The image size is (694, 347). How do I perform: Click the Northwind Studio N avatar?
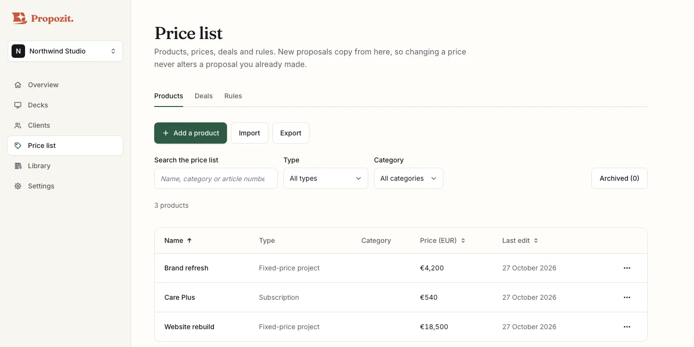18,51
